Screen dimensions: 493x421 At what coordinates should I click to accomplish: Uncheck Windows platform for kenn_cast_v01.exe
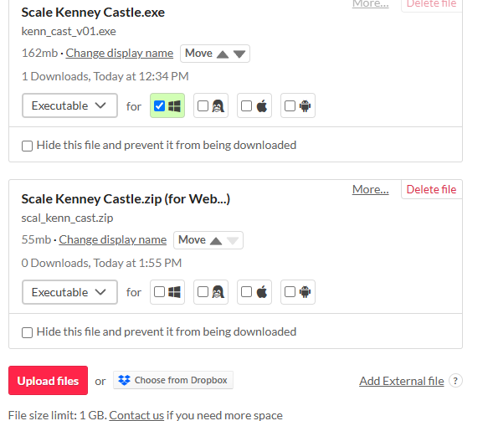(159, 106)
